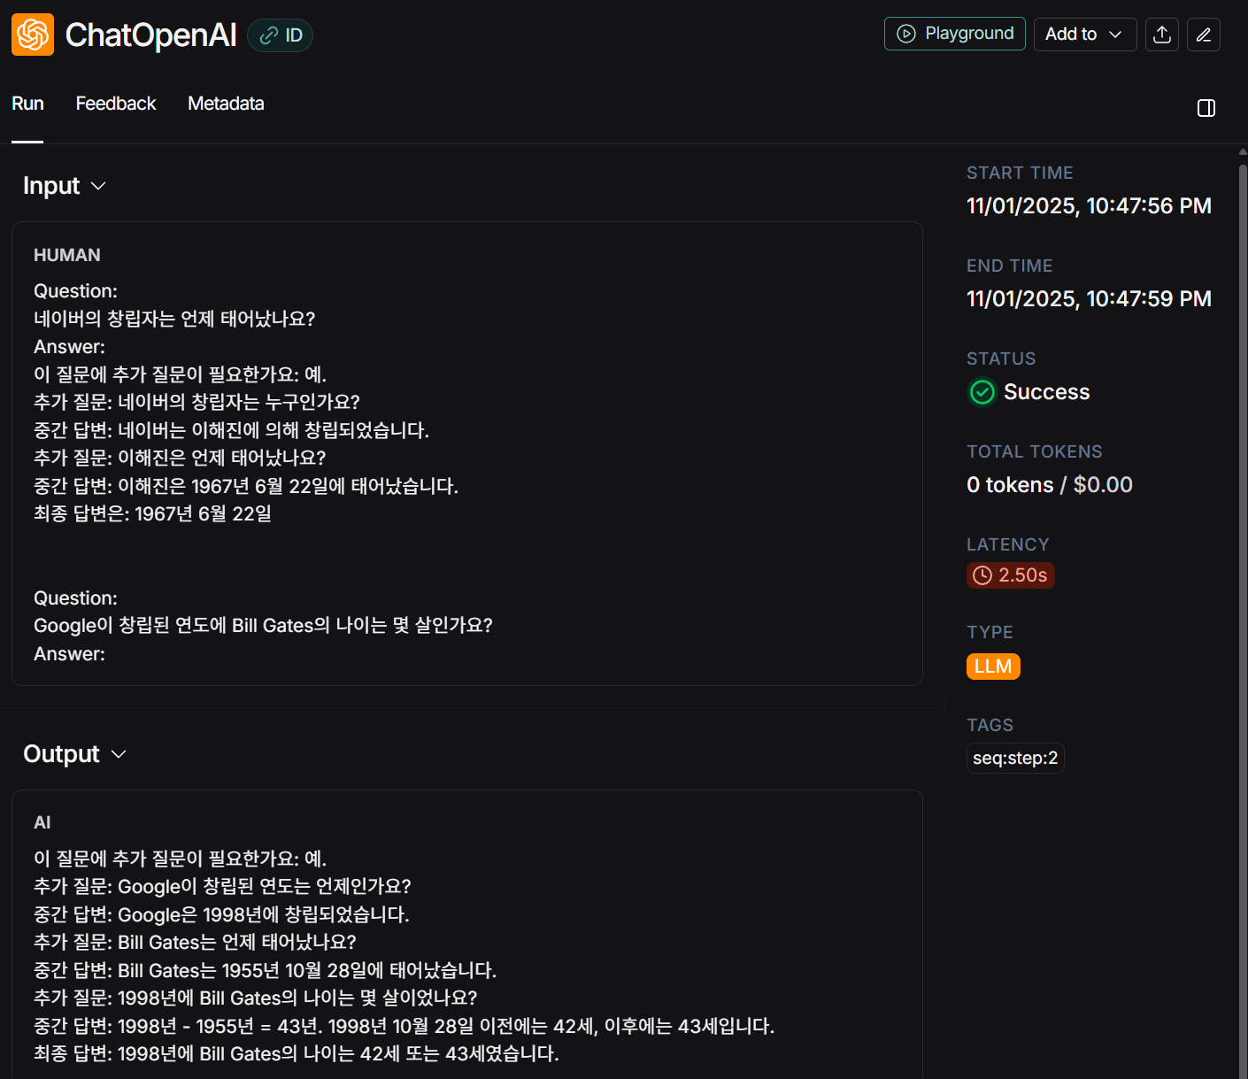Click the Success status check icon

tap(982, 392)
